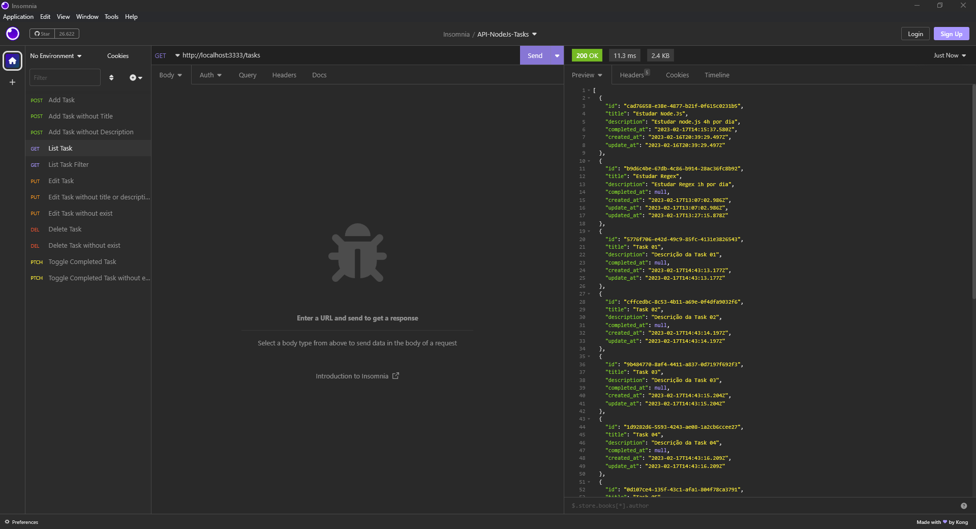Open the Send options dropdown arrow

pos(557,55)
